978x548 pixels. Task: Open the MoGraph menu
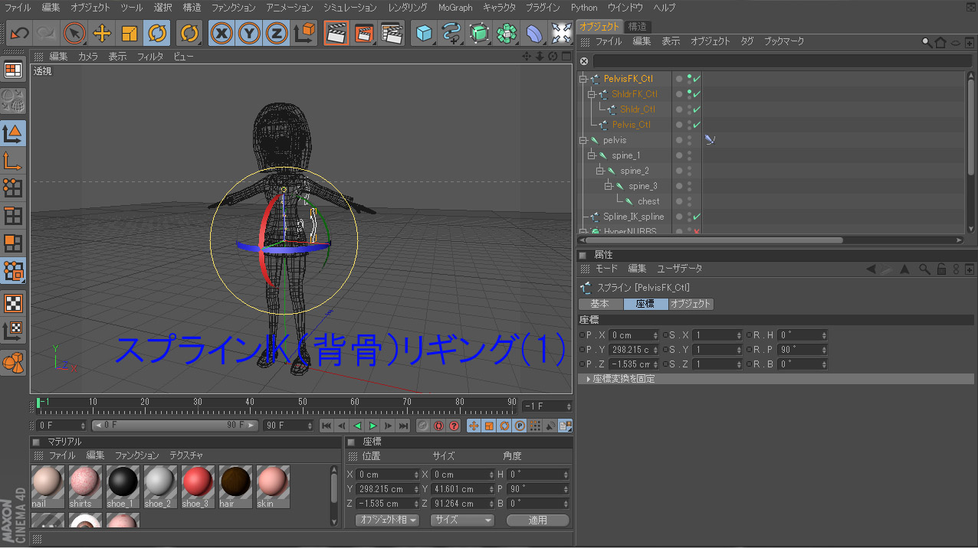pos(455,8)
